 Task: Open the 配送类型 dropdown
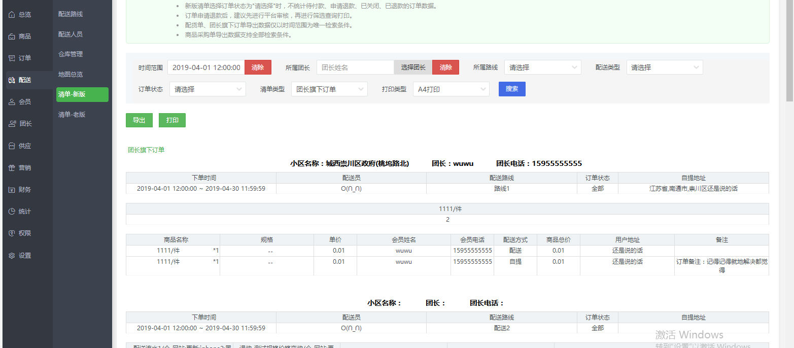(665, 67)
